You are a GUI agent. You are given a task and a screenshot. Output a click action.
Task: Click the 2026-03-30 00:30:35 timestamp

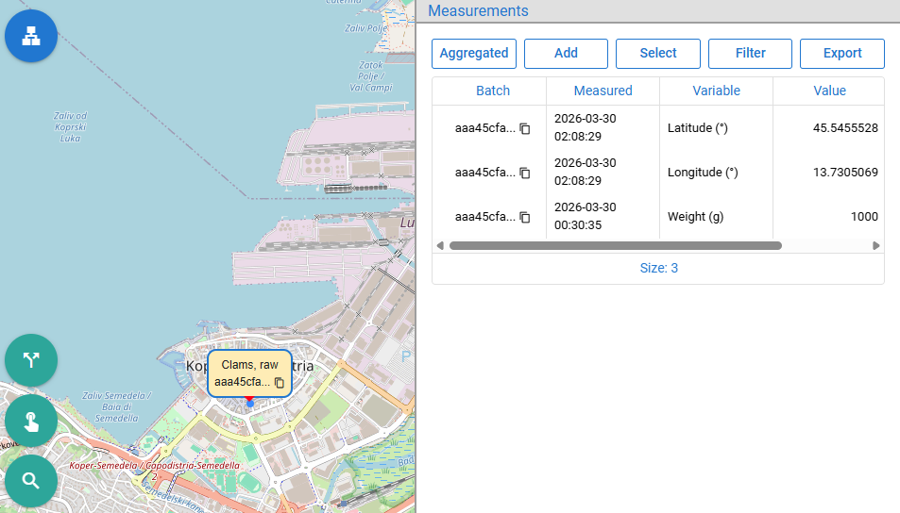[585, 216]
